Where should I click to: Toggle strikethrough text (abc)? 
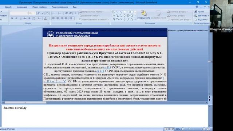point(25,19)
